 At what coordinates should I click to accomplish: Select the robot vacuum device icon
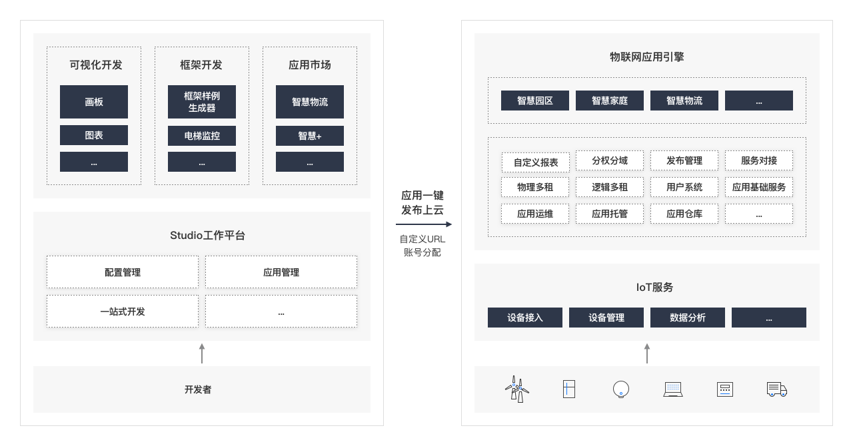(620, 389)
